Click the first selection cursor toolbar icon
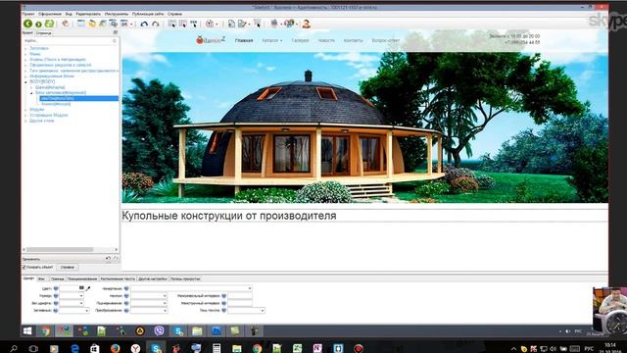Screen dimensions: 627x353 tap(172, 24)
